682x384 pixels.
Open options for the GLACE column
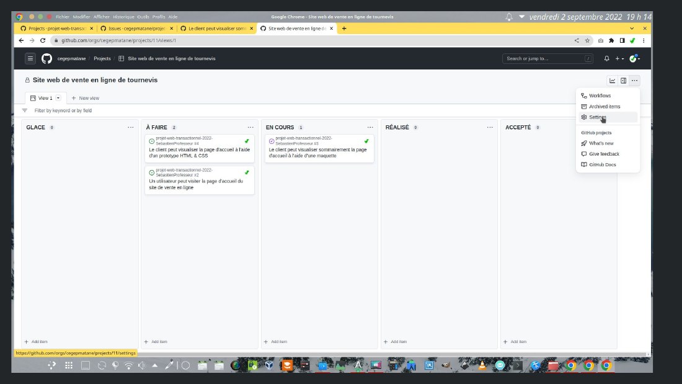tap(130, 128)
